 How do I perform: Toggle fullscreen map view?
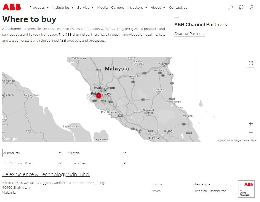251,63
